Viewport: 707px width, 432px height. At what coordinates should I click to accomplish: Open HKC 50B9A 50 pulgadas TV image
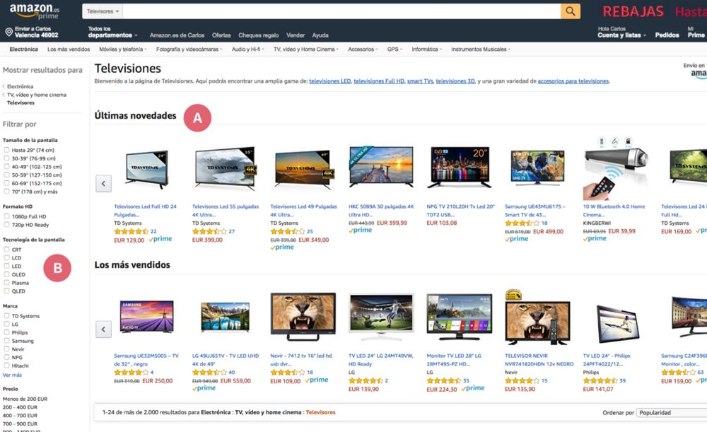[382, 166]
